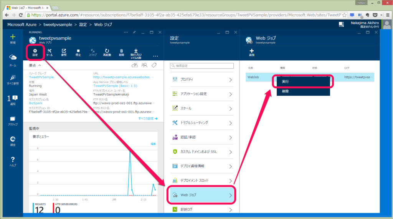This screenshot has height=219, width=393.
Task: Open the WebJob log URL link
Action: (358, 77)
